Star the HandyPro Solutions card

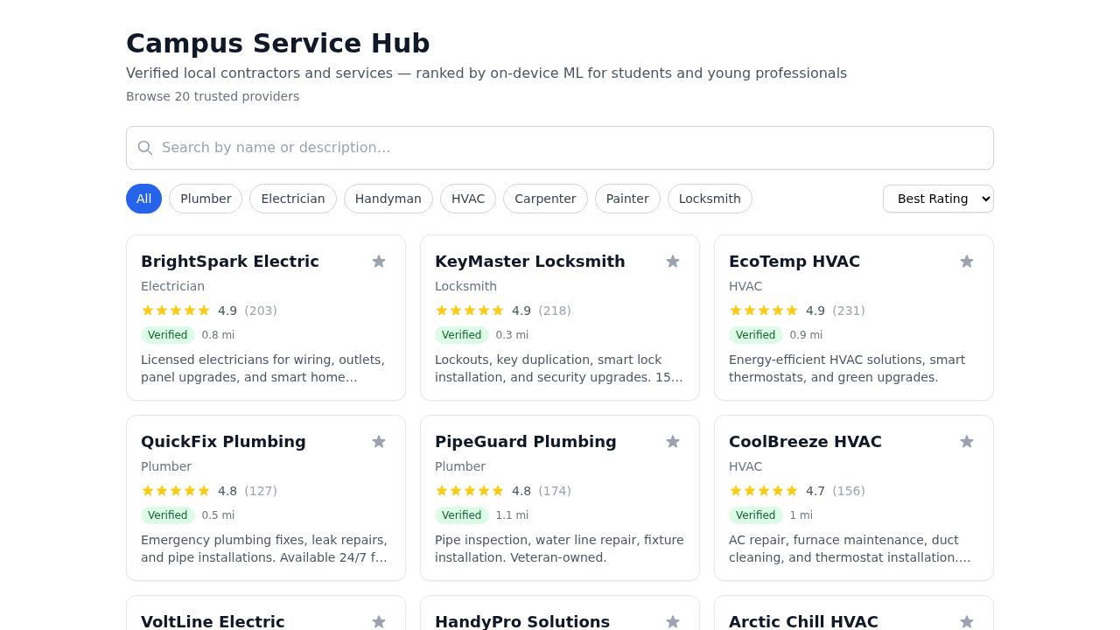click(673, 621)
